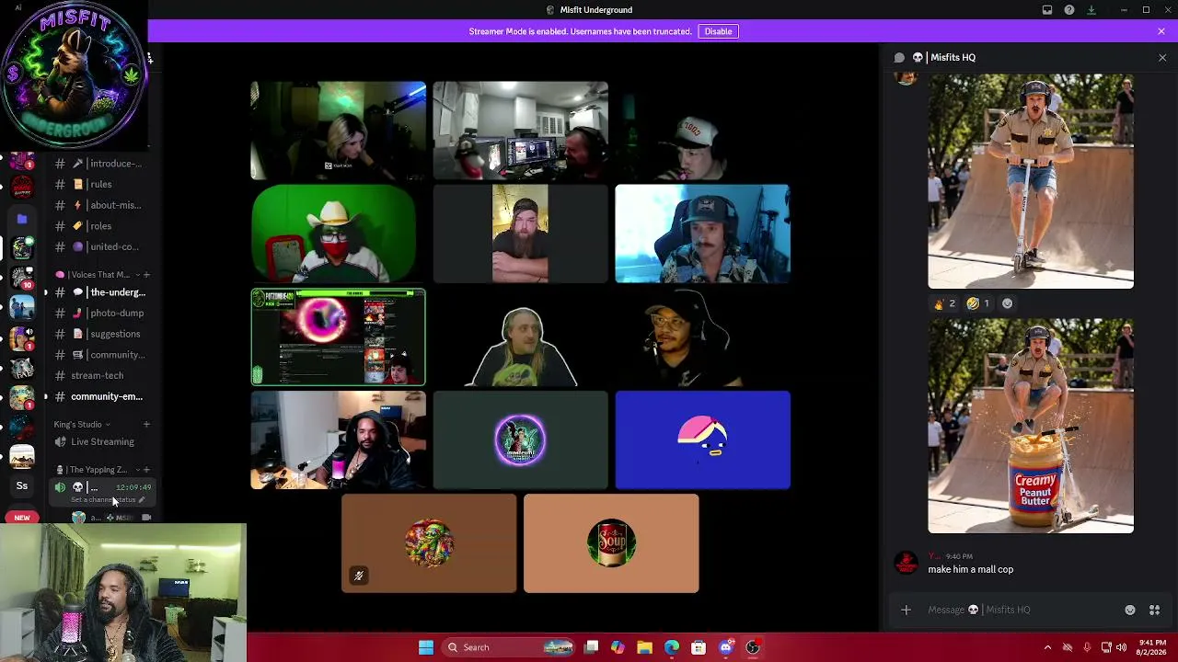Open the photo-dump channel

point(103,313)
